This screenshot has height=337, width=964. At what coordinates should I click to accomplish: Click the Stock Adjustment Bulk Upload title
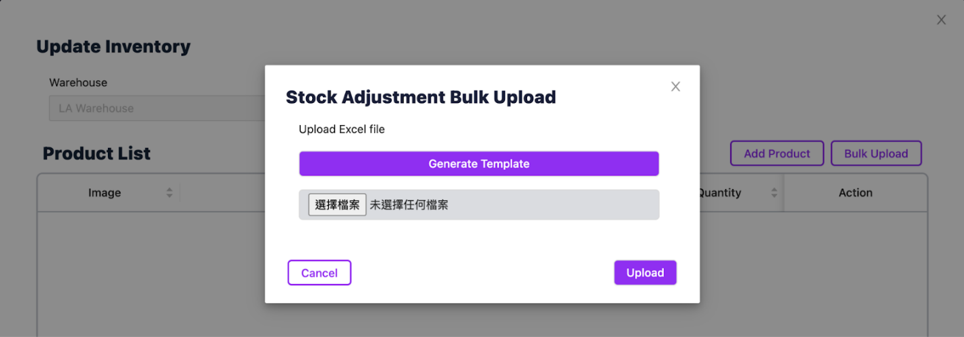(x=421, y=97)
